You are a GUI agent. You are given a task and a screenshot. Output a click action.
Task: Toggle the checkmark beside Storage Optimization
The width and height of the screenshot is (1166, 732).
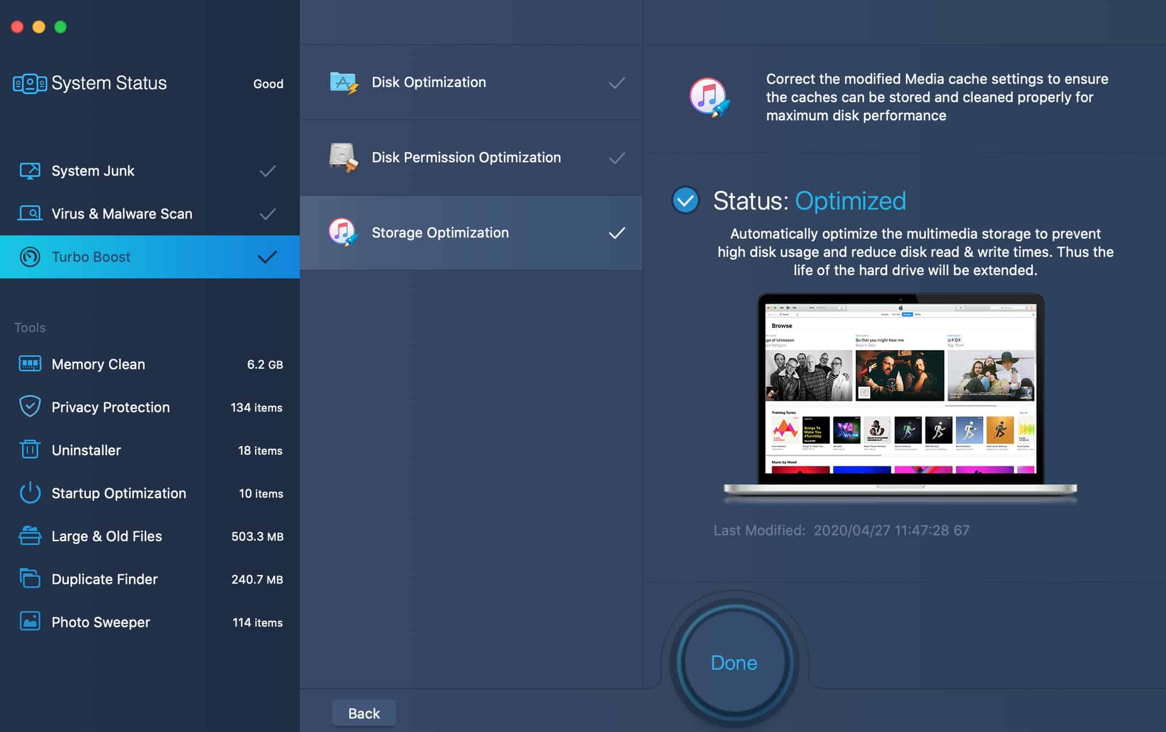coord(617,232)
